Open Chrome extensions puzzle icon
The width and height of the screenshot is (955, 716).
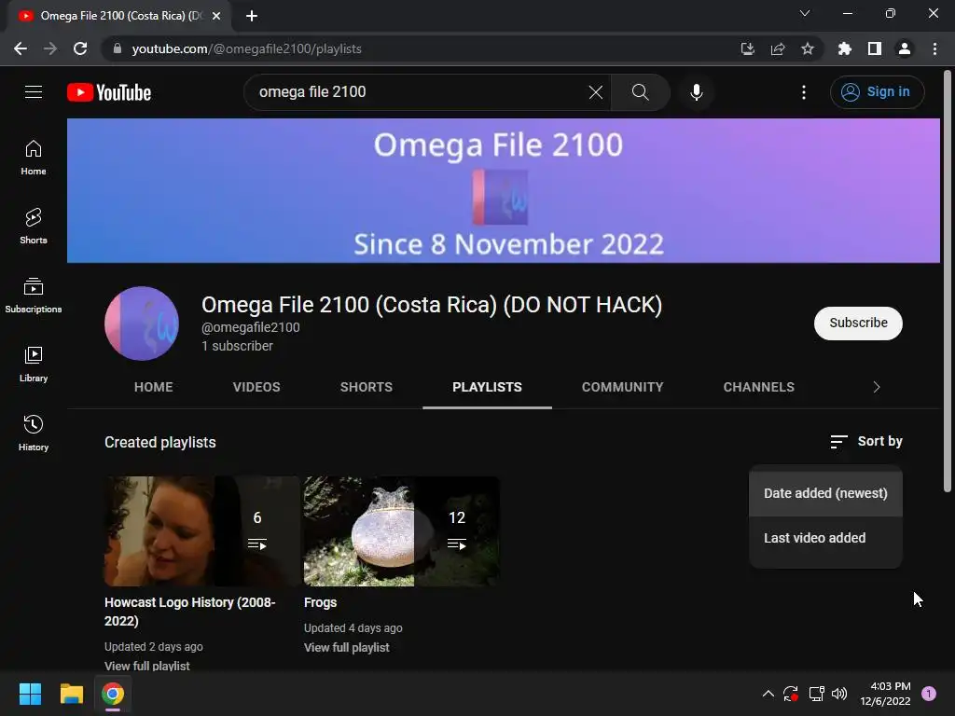pos(845,48)
